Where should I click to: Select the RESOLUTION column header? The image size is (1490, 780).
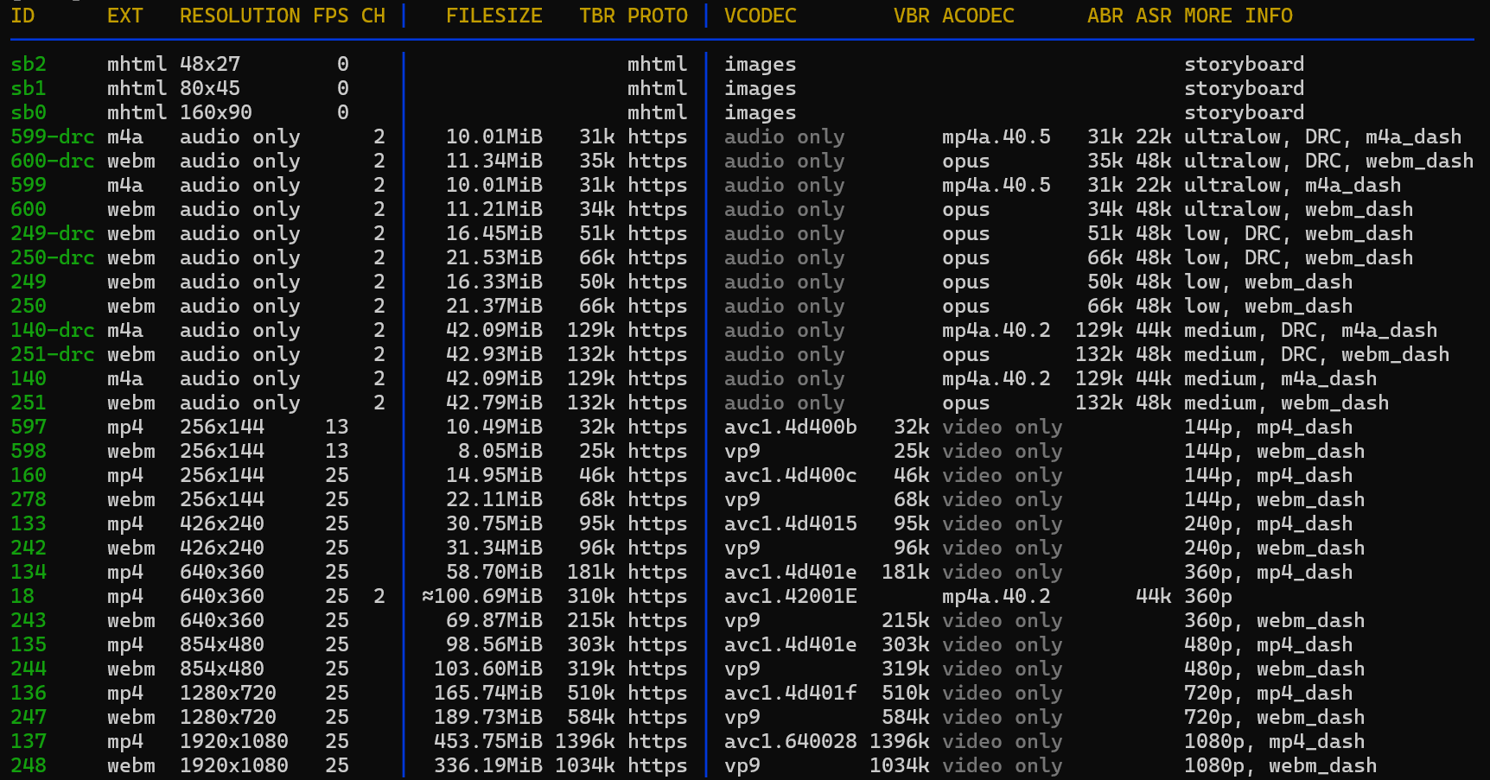pos(240,16)
